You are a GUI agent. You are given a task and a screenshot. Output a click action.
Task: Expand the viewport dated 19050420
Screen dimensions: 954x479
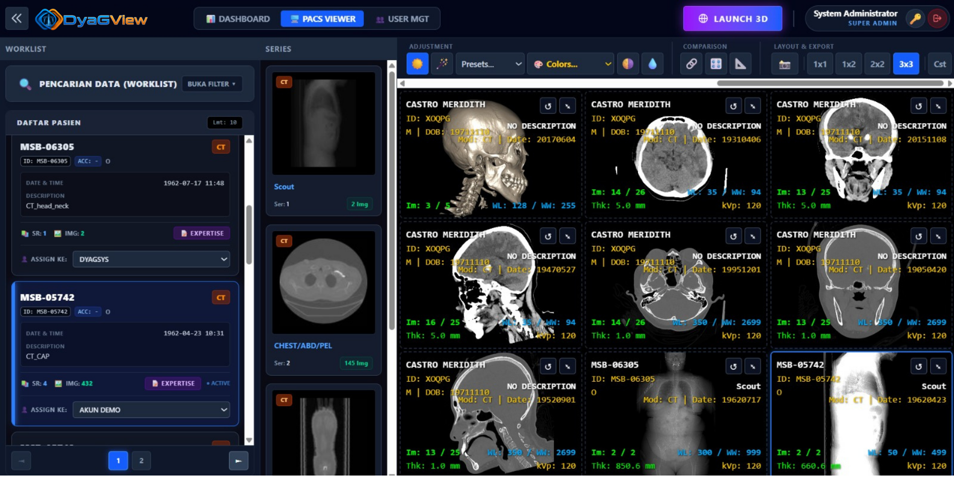coord(938,236)
